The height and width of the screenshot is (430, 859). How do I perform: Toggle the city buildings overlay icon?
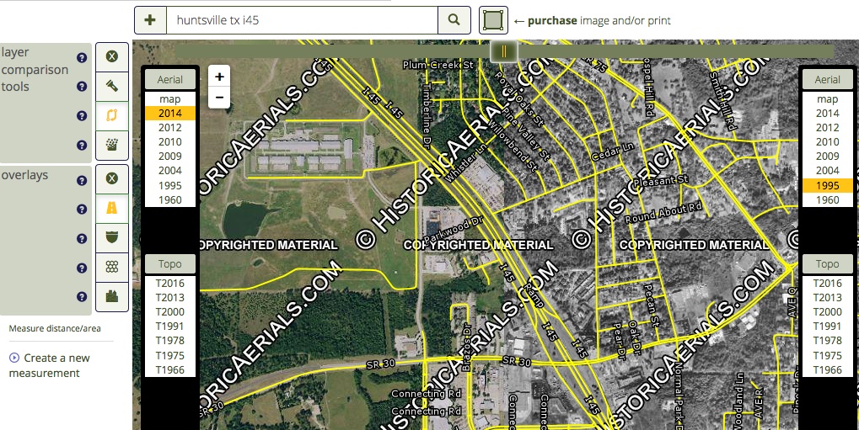coord(112,296)
